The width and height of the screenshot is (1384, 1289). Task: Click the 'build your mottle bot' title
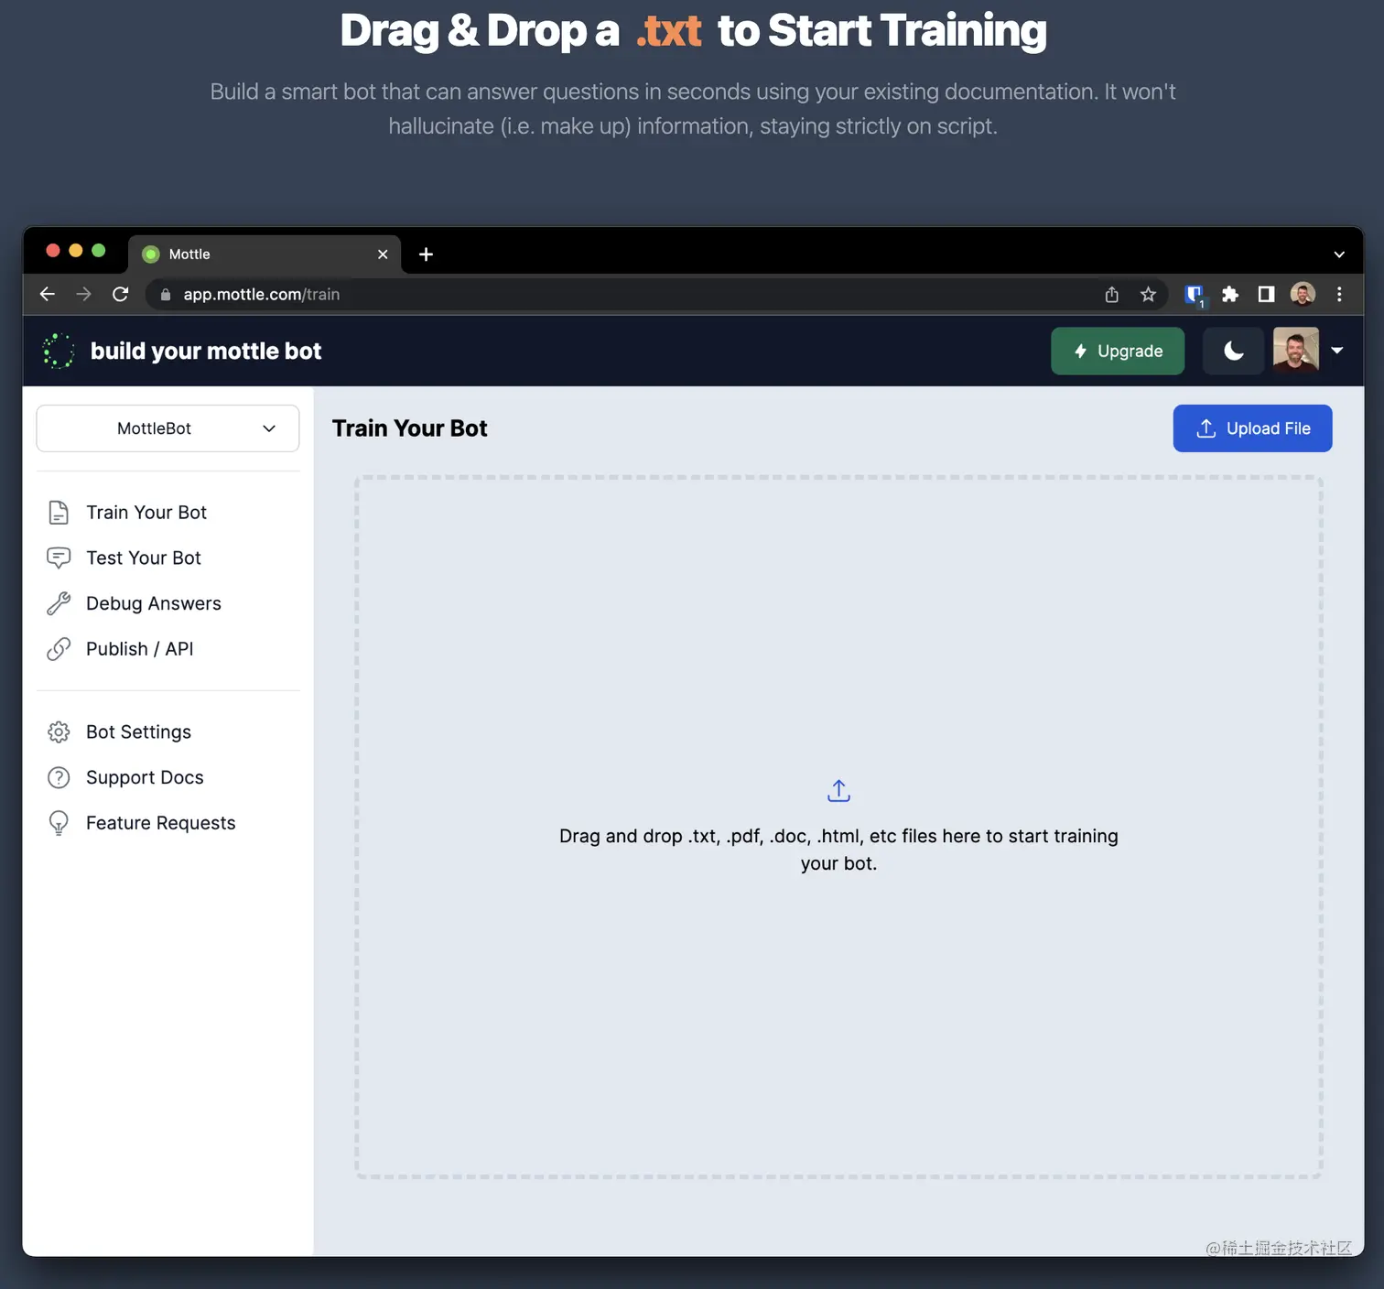coord(206,352)
